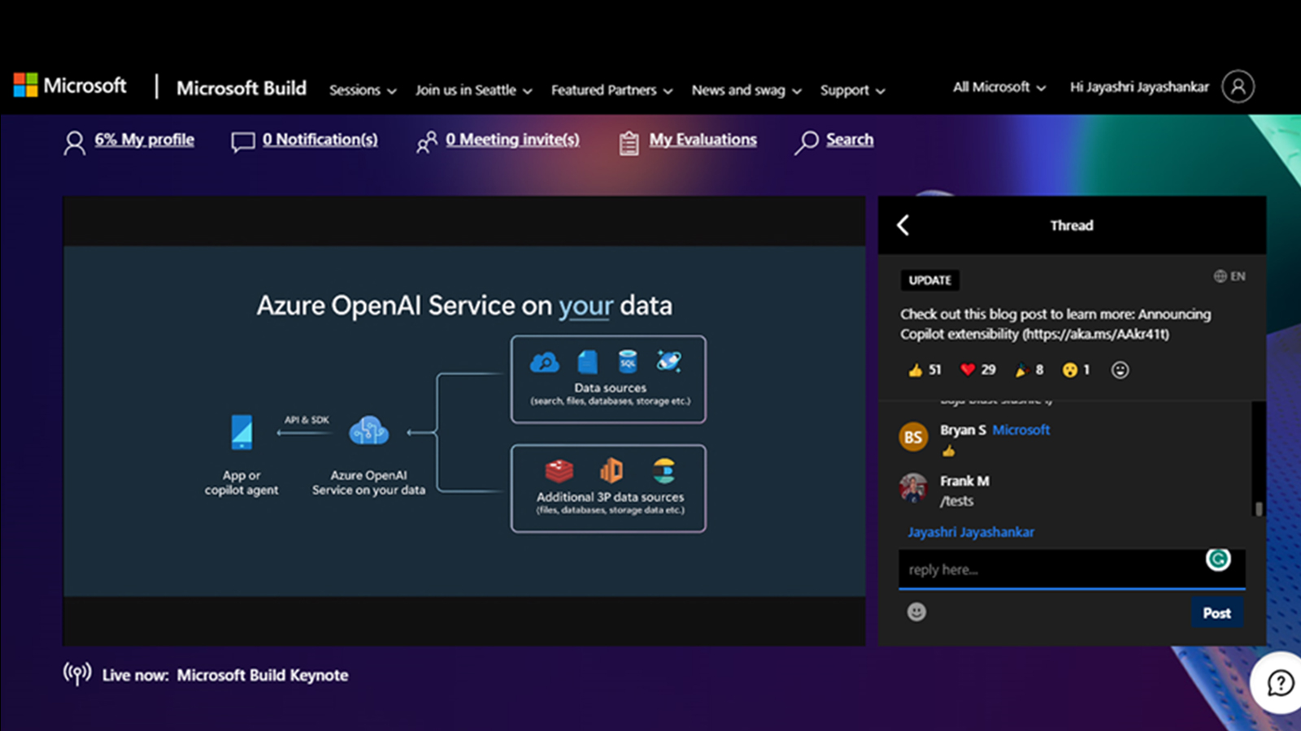Open the 0 Meeting invite(s) link

point(512,140)
